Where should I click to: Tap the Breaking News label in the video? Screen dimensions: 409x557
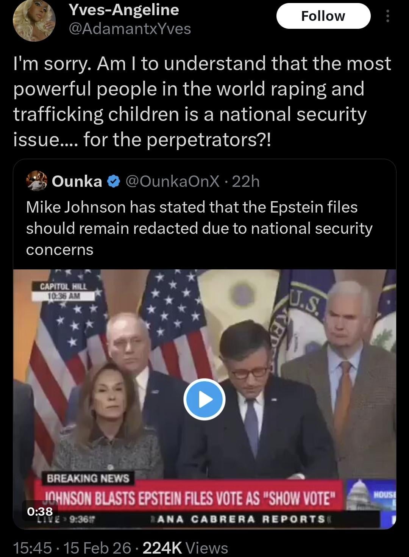[x=88, y=478]
